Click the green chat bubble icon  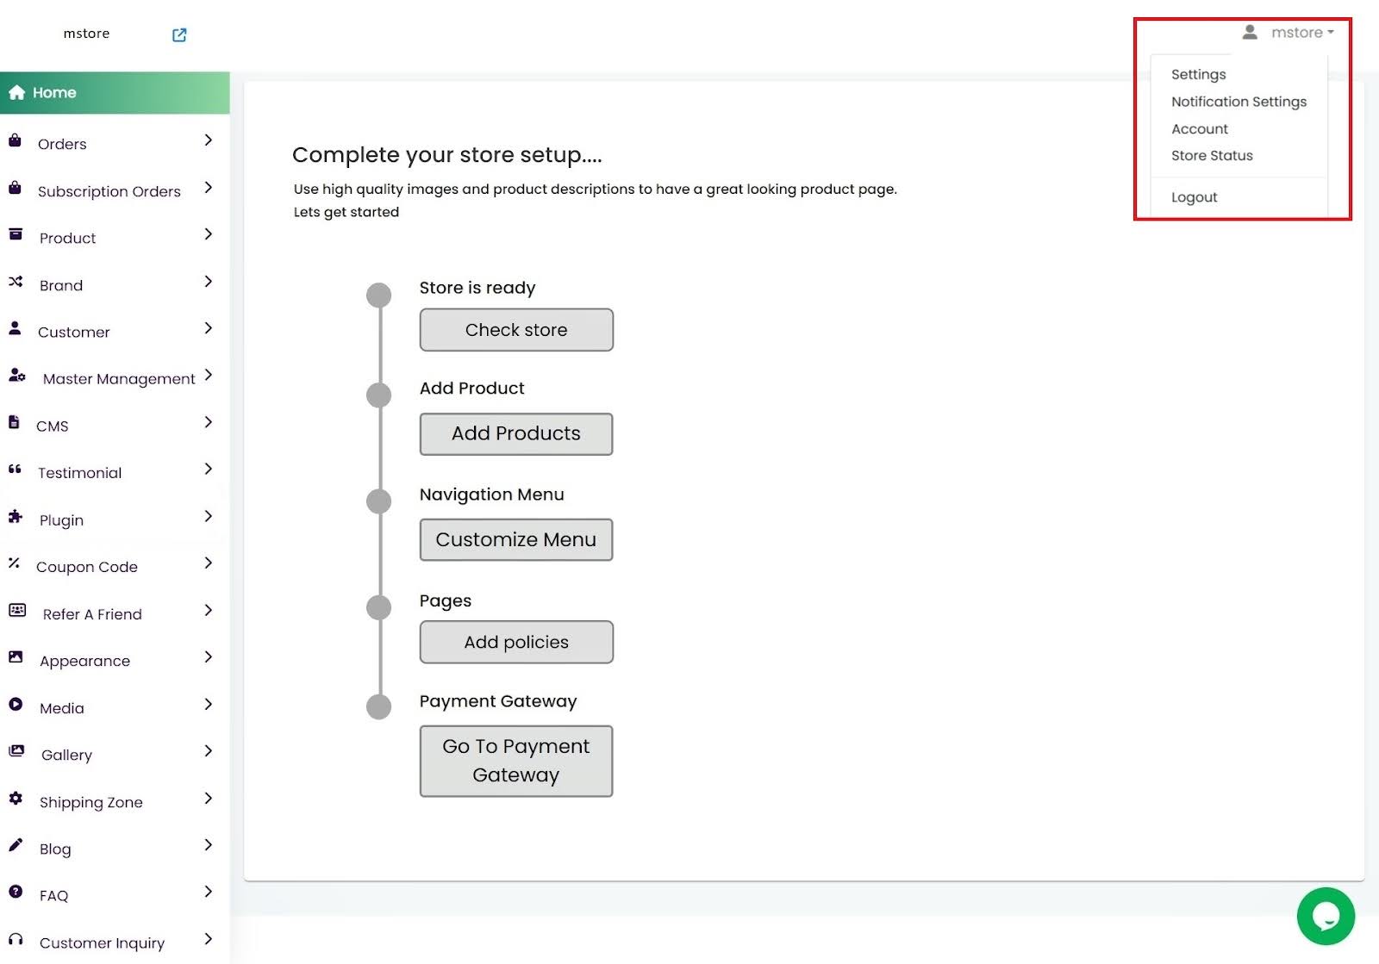tap(1326, 916)
